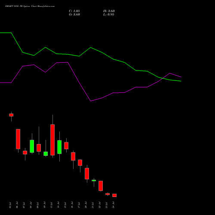This screenshot has height=215, width=215.
Task: Click the green indicator line
Action: (x=91, y=47)
